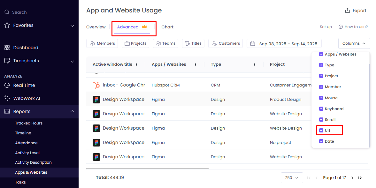The height and width of the screenshot is (188, 376).
Task: Open the Projects filter
Action: tap(135, 43)
